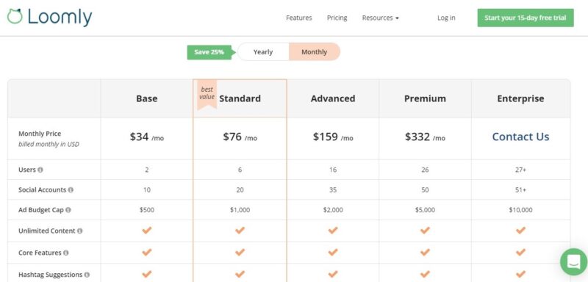Click Advanced plan's 16 users value

333,170
